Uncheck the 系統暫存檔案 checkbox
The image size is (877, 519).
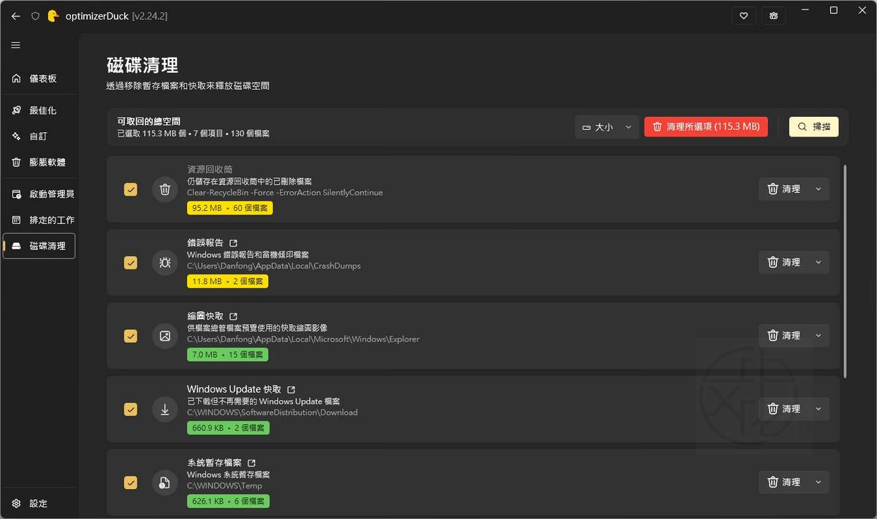click(x=130, y=483)
